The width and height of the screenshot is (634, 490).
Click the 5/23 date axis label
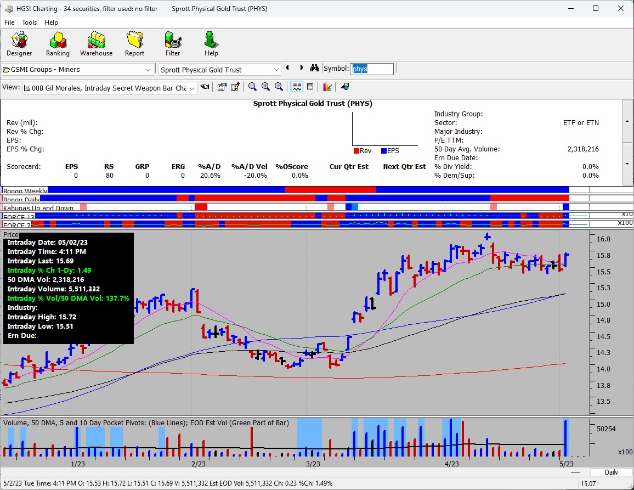[x=567, y=464]
